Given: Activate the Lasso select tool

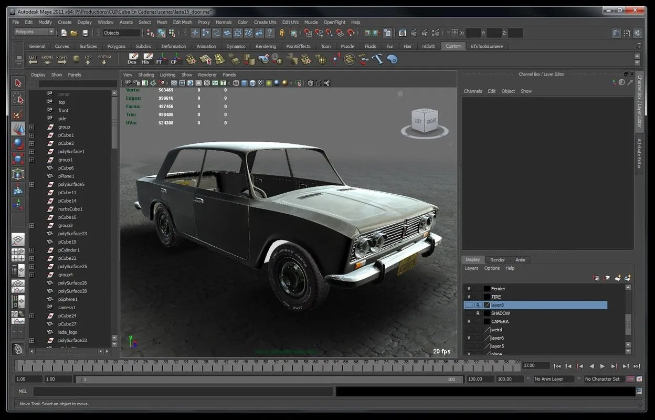Looking at the screenshot, I should point(18,98).
